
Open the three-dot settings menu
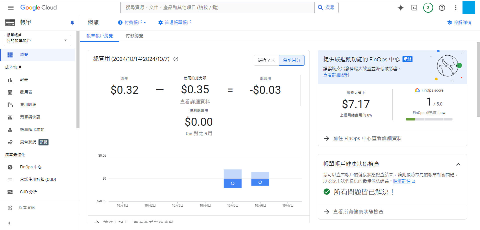(x=456, y=8)
